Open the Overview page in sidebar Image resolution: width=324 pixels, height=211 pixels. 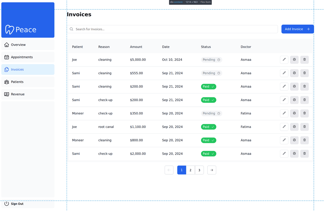[x=28, y=45]
